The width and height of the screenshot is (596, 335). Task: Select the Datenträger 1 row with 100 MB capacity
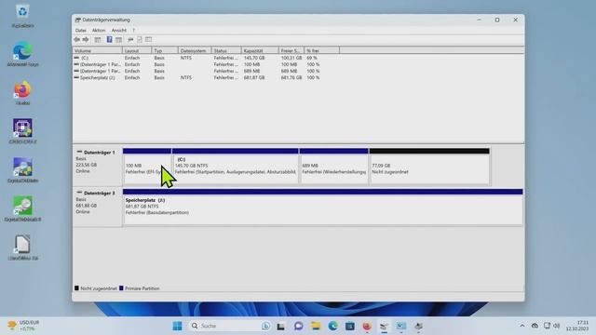197,64
